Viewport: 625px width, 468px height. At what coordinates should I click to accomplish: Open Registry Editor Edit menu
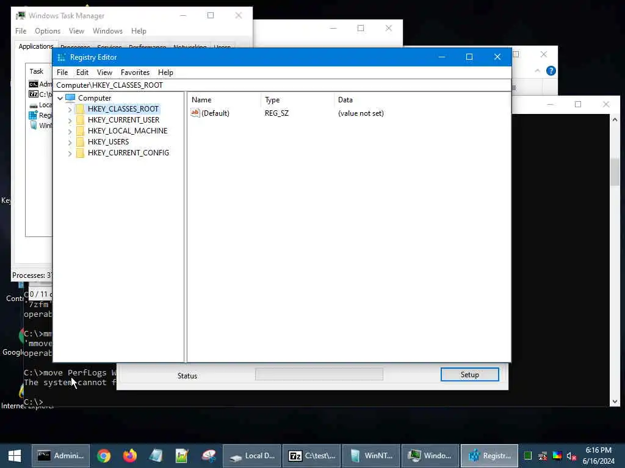click(82, 73)
